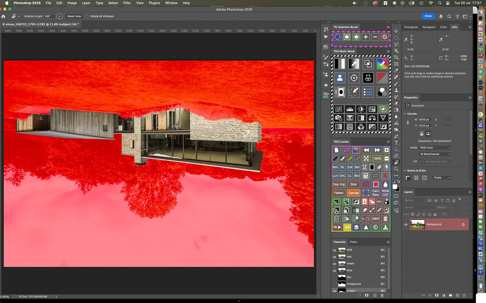Open the 16 Bits/Channel dropdown

[x=435, y=154]
